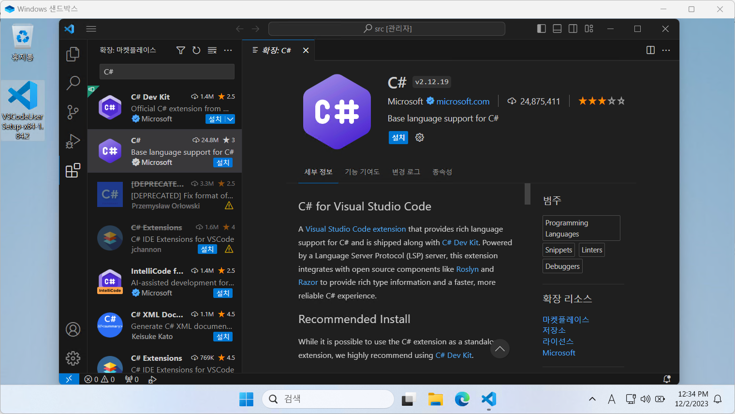Screen dimensions: 735x414
Task: Open the Explorer view in activity bar
Action: click(x=73, y=54)
